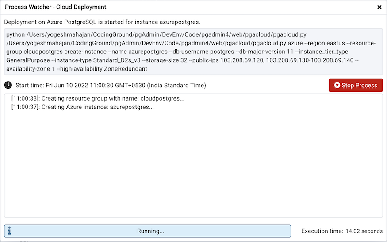387x242 pixels.
Task: Click the [11:00:33] timestamp in the log
Action: [25, 98]
